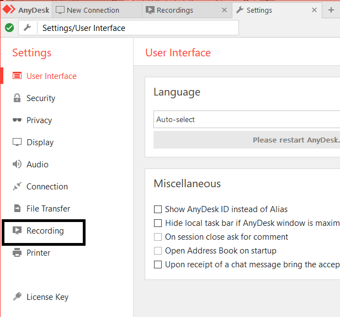Click the File Transfer document icon
The height and width of the screenshot is (317, 340).
(x=17, y=209)
